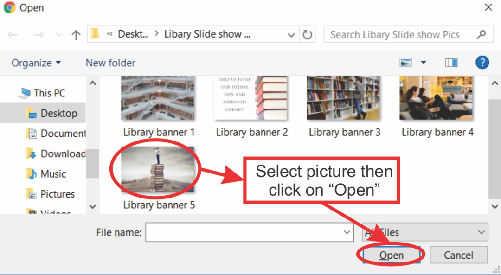Click the search magnifier icon
This screenshot has width=501, height=275.
coord(481,34)
